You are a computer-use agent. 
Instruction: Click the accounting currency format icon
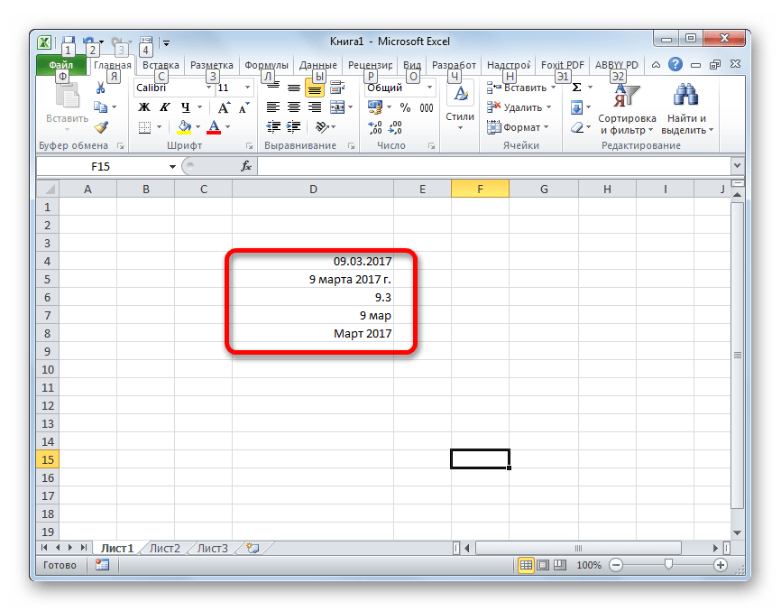coord(375,107)
